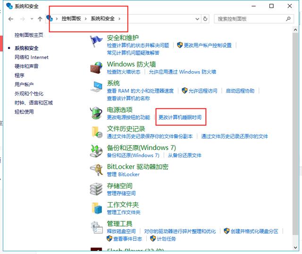Viewport: 302px width, 254px height.
Task: Select 程序 category in sidebar
Action: (19, 75)
